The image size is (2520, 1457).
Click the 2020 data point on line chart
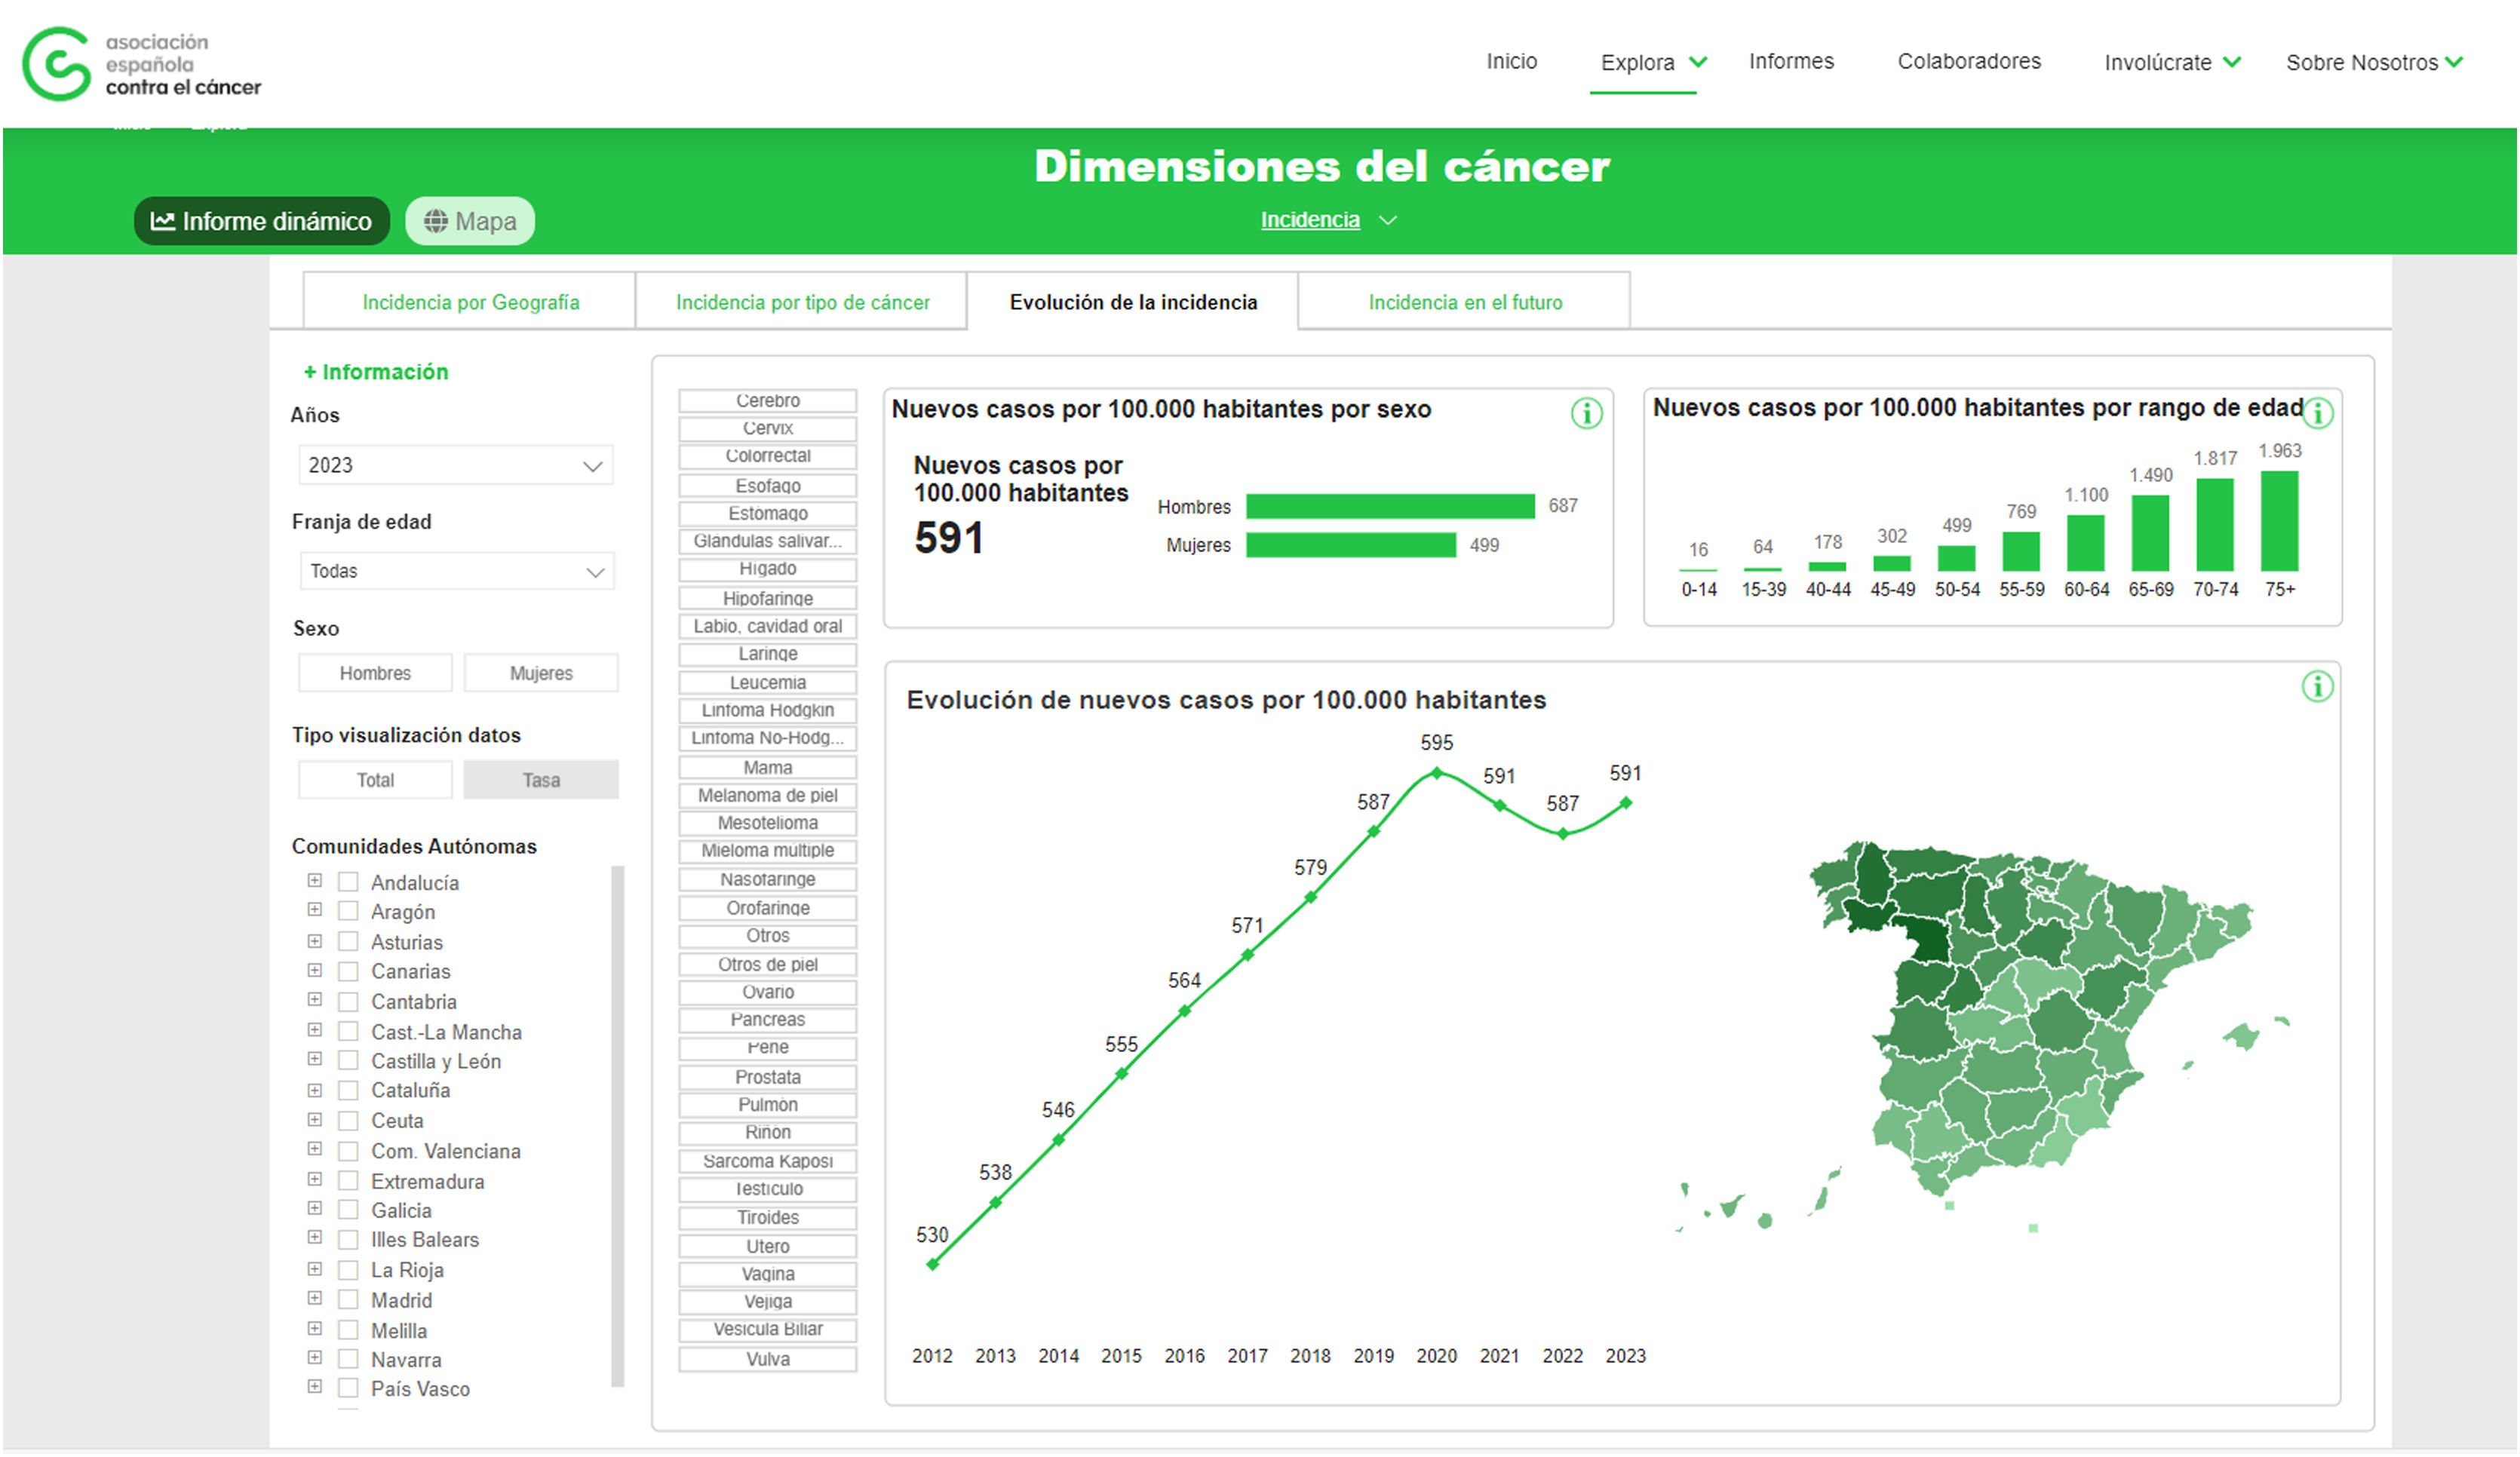click(x=1436, y=773)
